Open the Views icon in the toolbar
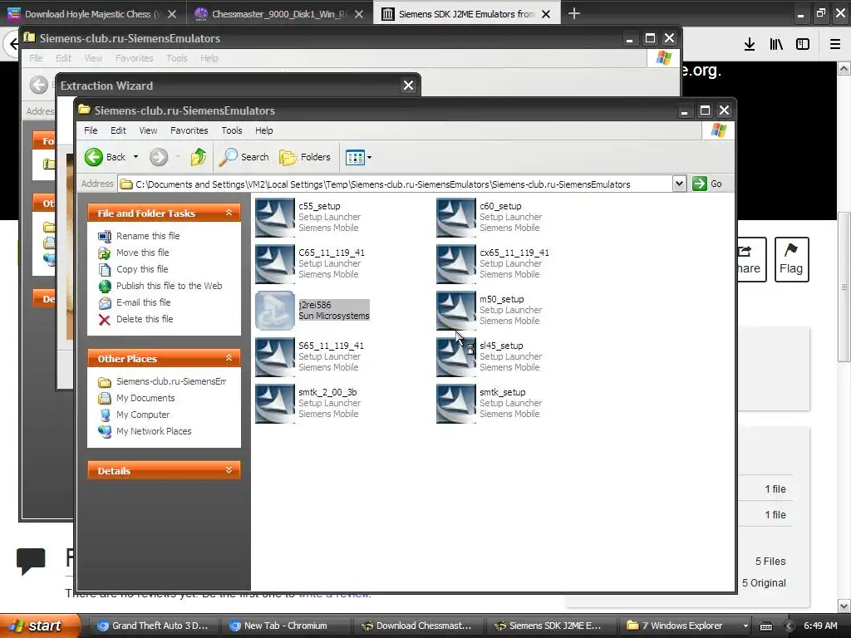The height and width of the screenshot is (638, 851). pyautogui.click(x=355, y=157)
